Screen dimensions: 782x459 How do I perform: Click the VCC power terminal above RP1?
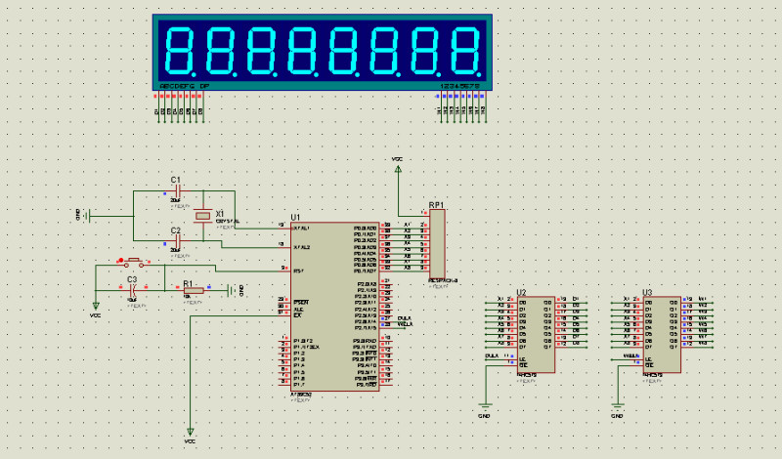398,168
